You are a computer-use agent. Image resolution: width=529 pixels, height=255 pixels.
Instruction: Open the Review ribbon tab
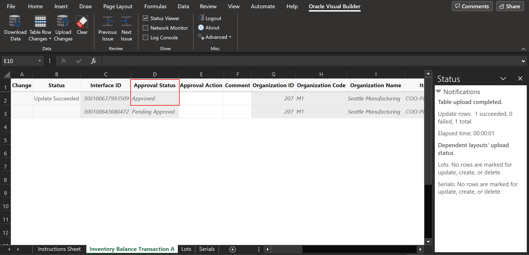pos(208,6)
